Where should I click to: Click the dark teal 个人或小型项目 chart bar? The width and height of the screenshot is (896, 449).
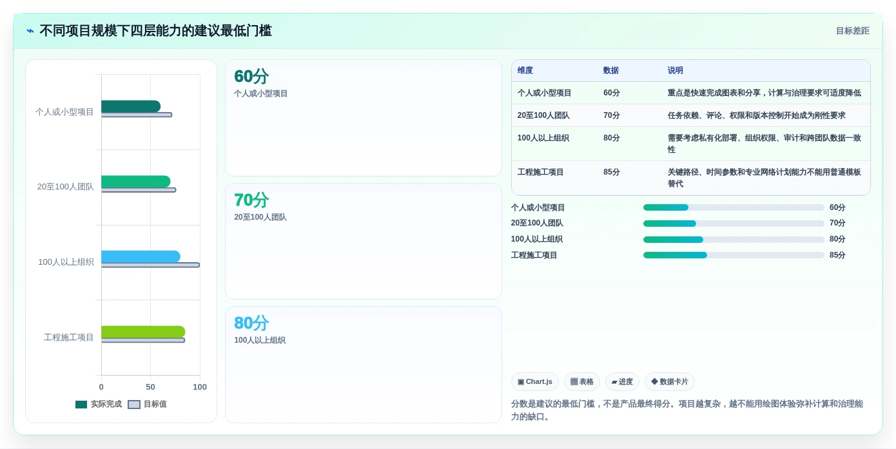tap(131, 106)
